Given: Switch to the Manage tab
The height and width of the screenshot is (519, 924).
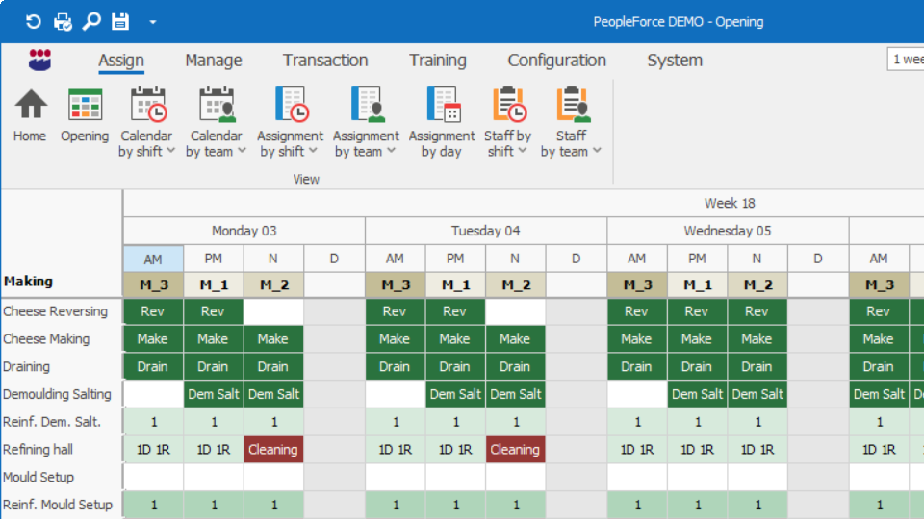Looking at the screenshot, I should (214, 60).
